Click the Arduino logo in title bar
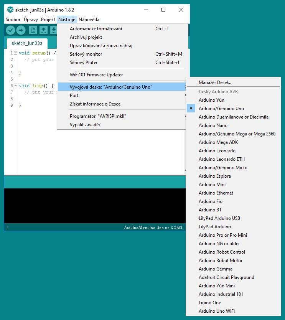This screenshot has height=320, width=285. tap(10, 10)
